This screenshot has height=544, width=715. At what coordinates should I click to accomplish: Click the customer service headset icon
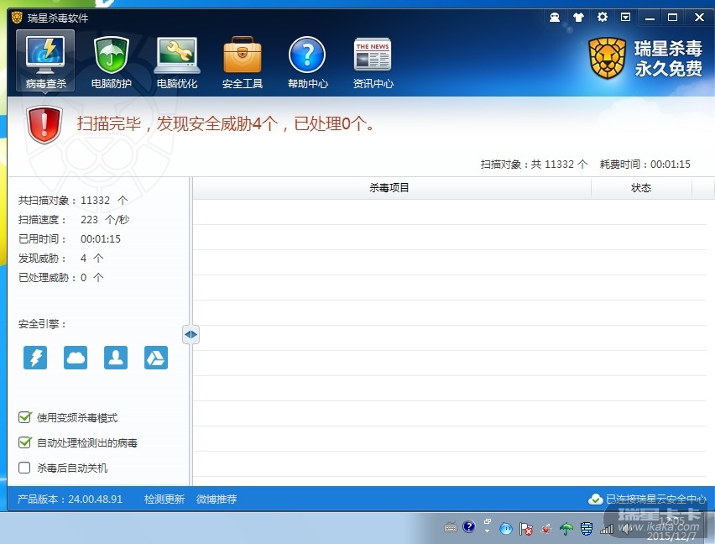pos(555,18)
